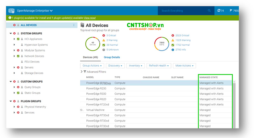This screenshot has width=254, height=138.
Task: Click the critical status icon of Services
Action: [x=18, y=112]
